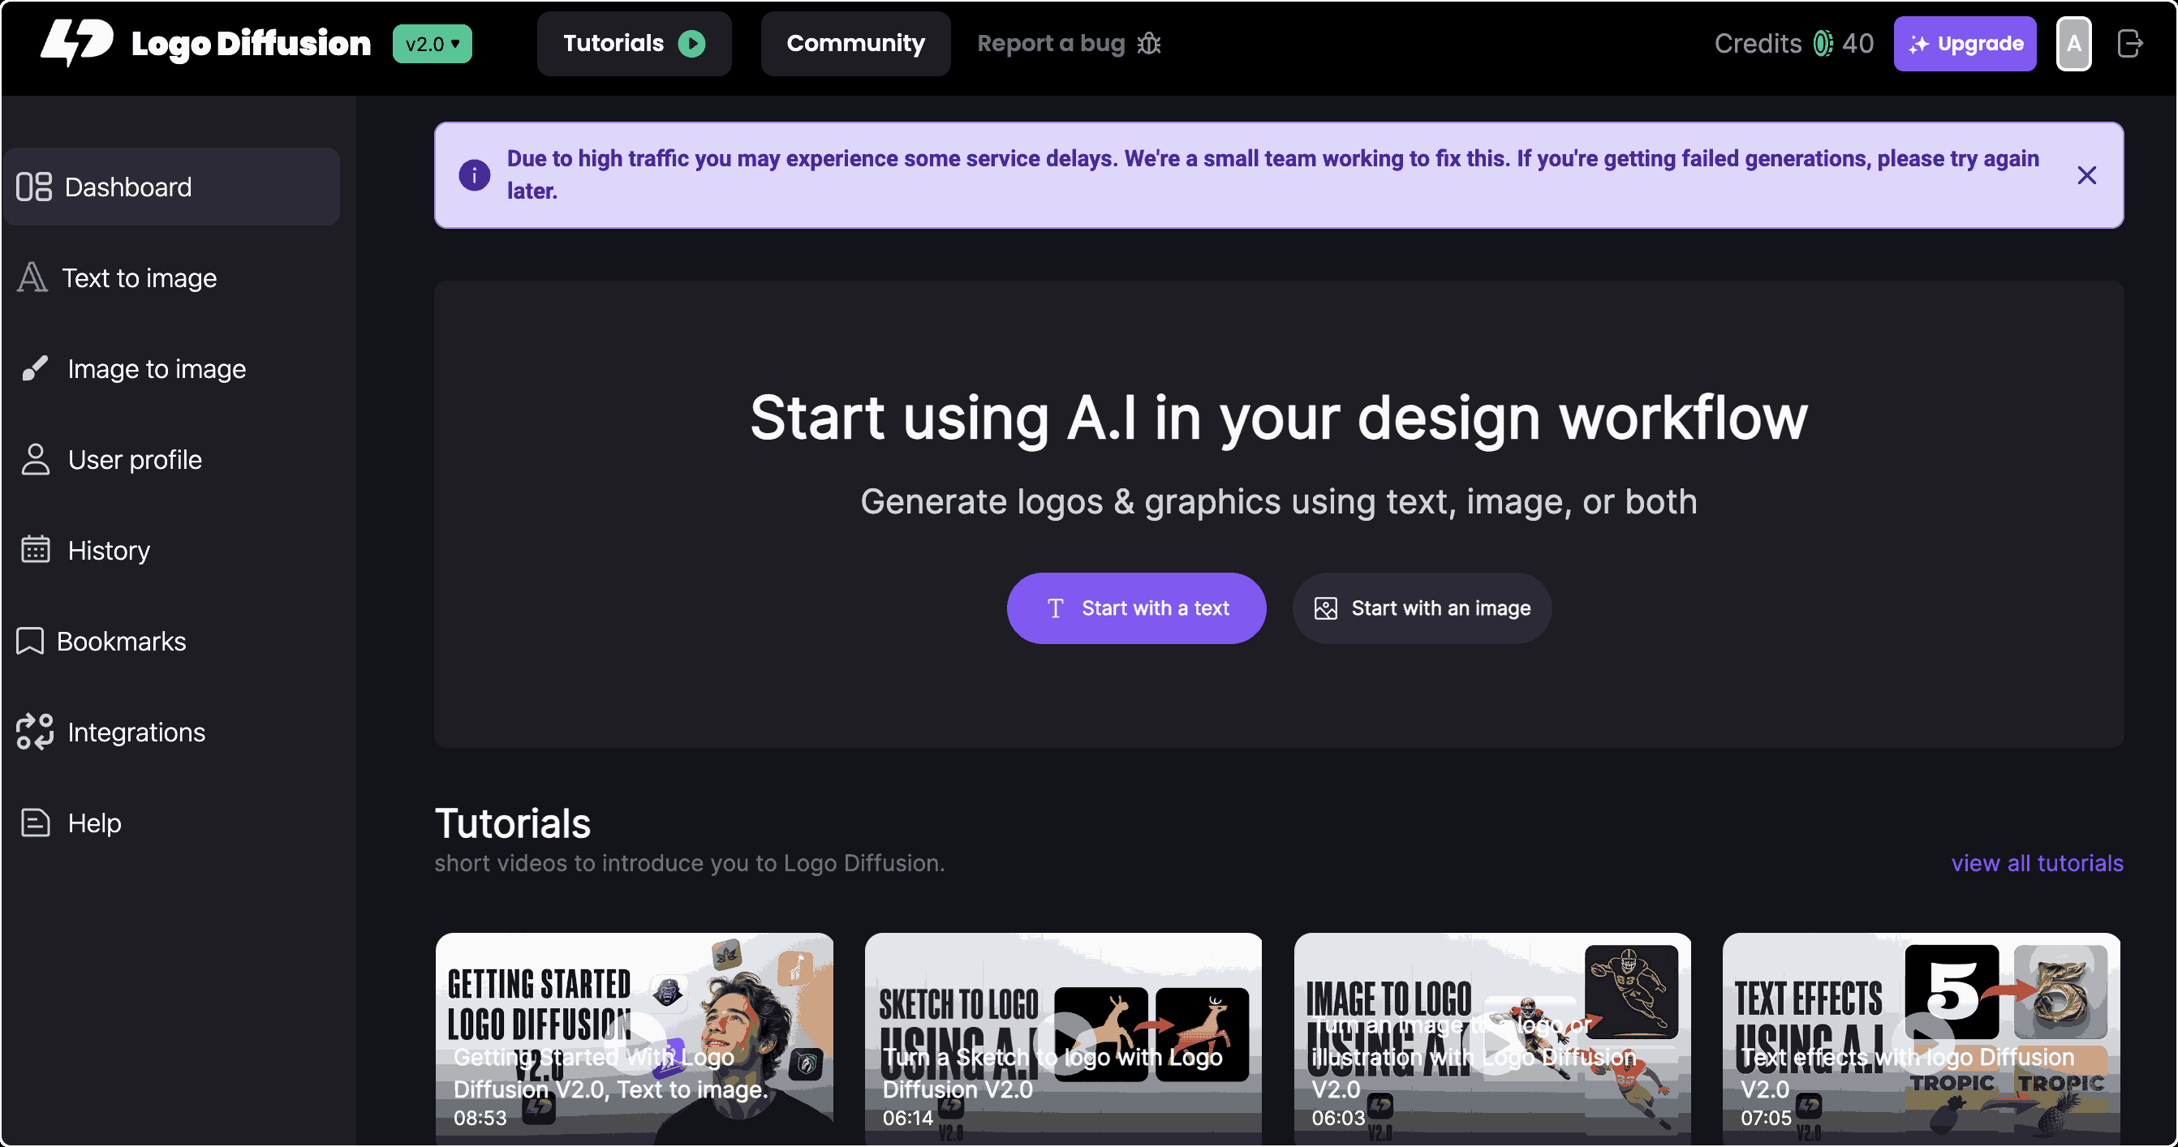The height and width of the screenshot is (1147, 2178).
Task: Click the Help document icon
Action: pos(35,823)
